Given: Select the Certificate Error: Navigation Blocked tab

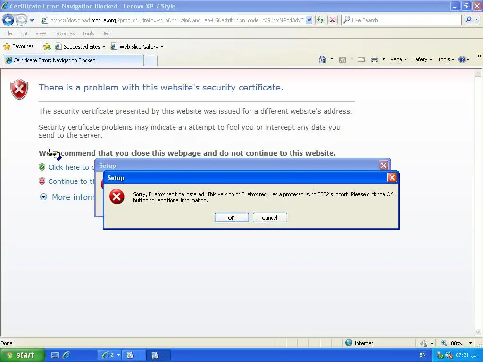Looking at the screenshot, I should point(73,60).
